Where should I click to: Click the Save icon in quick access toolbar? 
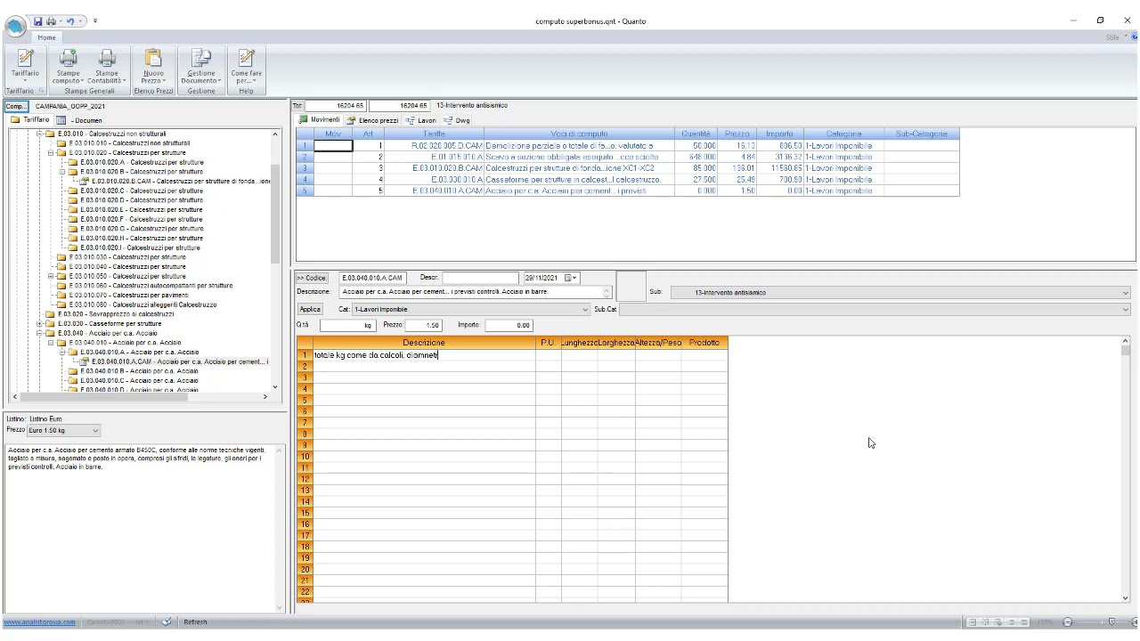point(38,20)
